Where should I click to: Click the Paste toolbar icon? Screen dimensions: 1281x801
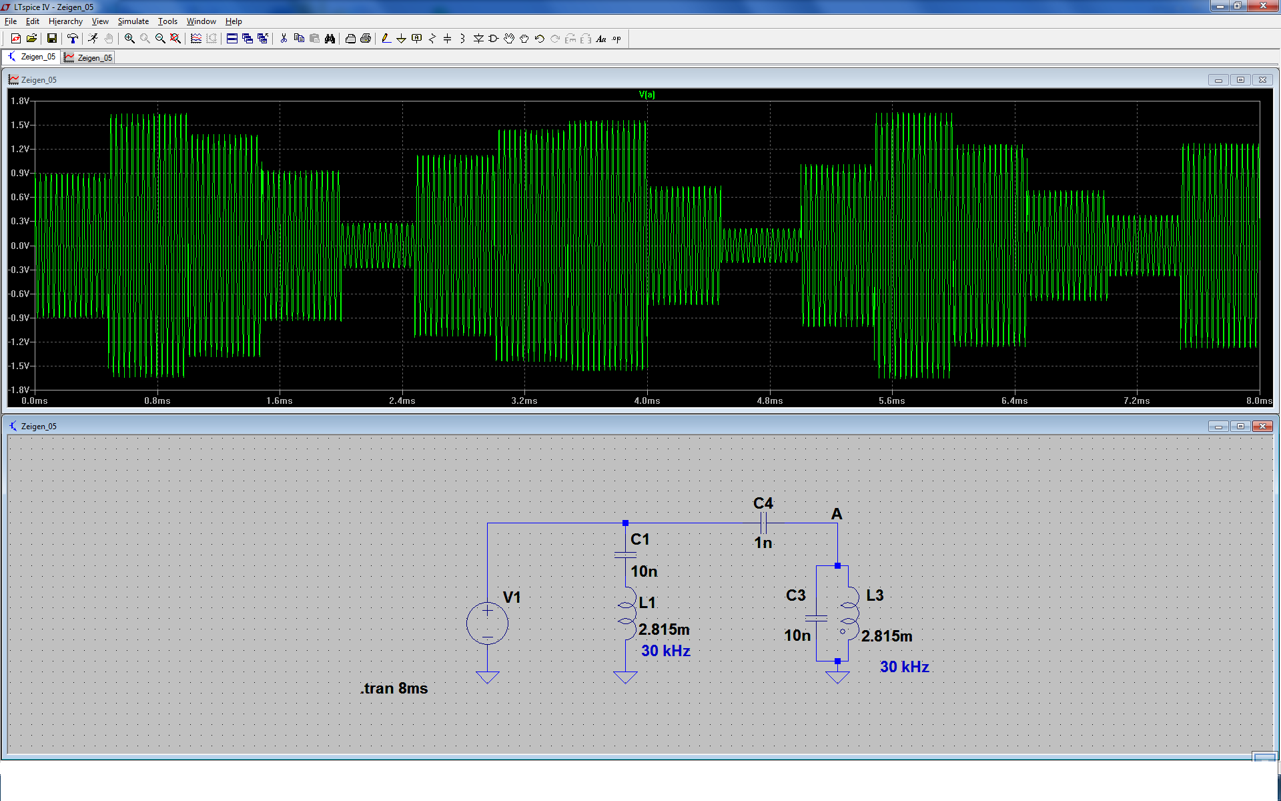314,39
